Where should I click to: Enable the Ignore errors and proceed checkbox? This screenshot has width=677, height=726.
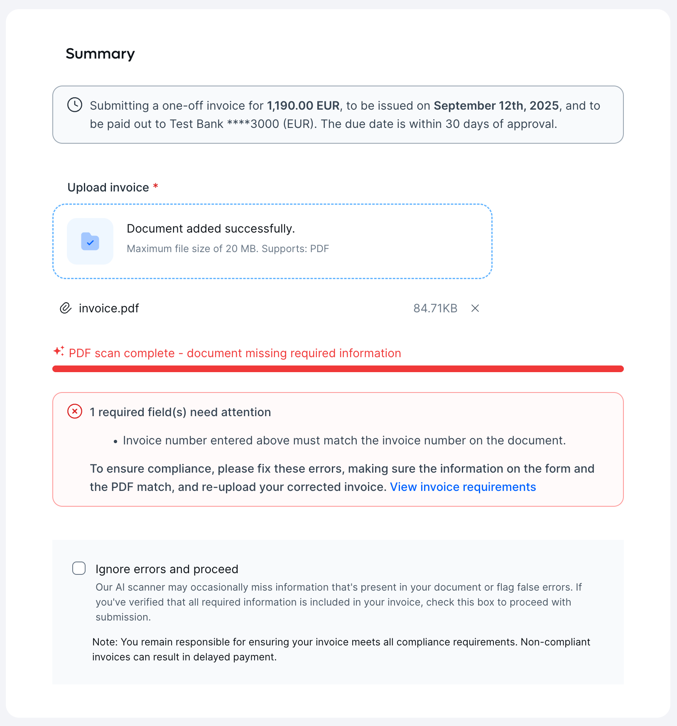pos(79,568)
